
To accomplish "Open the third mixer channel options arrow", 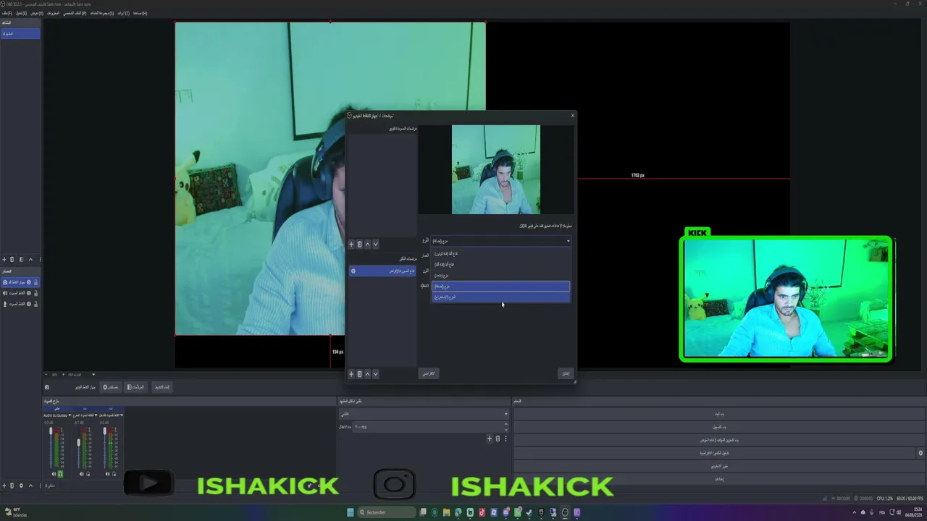I will tap(122, 415).
